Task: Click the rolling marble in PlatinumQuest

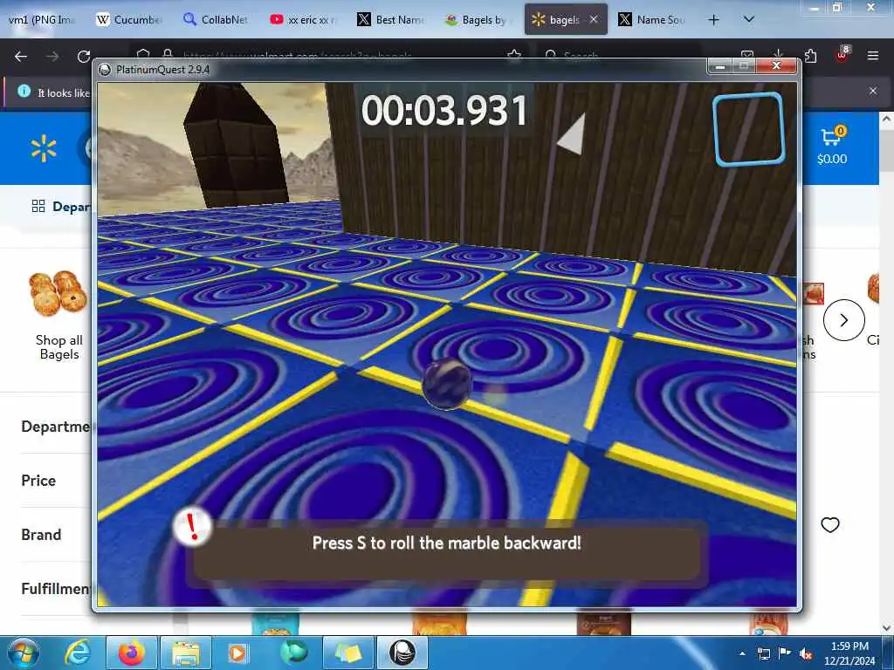Action: pyautogui.click(x=447, y=384)
